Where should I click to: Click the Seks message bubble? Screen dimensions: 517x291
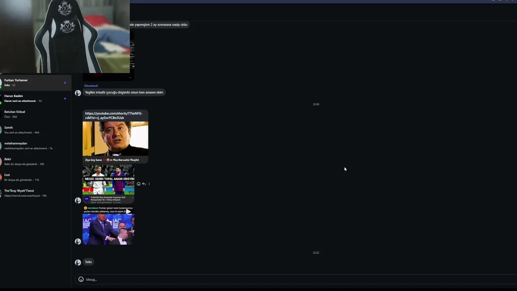tap(88, 262)
